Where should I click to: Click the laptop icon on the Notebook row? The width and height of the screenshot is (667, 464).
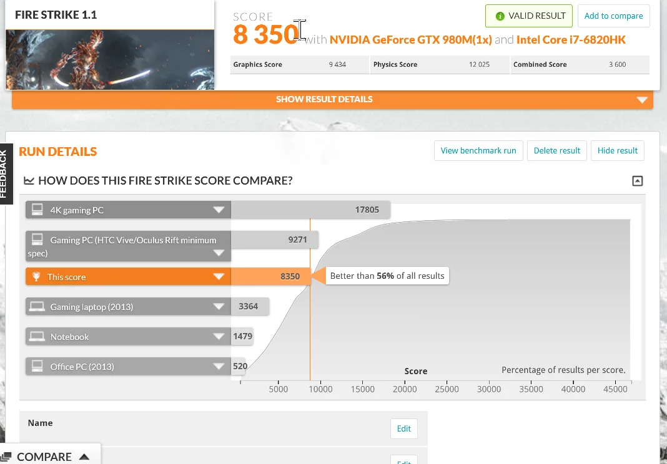(37, 337)
